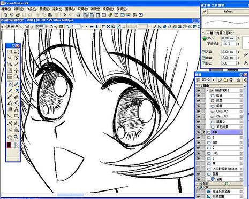Collapse the 圖像 section in layers panel

coord(197,86)
